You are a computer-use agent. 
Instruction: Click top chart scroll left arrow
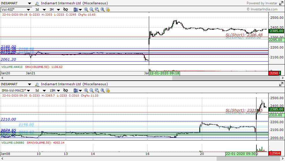tap(2, 78)
